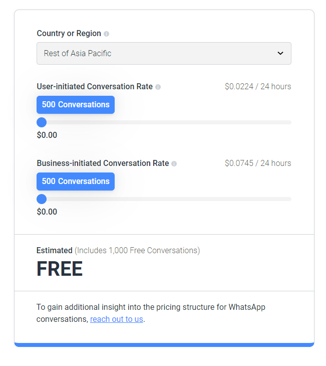Click the info icon beside Country or Region
326x366 pixels.
(x=106, y=34)
